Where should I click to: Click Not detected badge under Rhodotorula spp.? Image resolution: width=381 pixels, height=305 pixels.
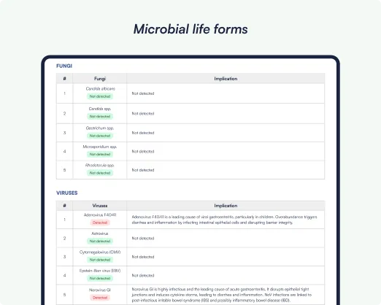point(100,173)
